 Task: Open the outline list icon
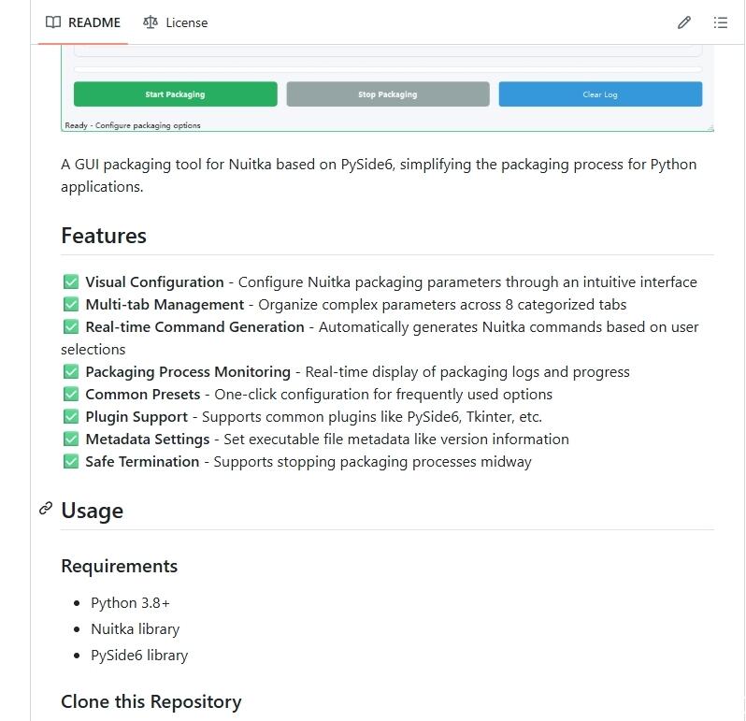click(721, 22)
